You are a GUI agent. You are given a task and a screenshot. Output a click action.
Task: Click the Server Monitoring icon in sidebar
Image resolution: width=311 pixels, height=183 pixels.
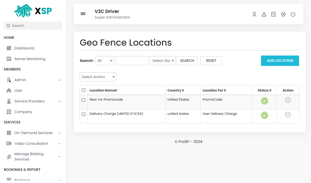click(9, 59)
